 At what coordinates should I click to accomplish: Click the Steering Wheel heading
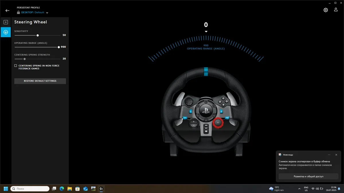[x=31, y=22]
